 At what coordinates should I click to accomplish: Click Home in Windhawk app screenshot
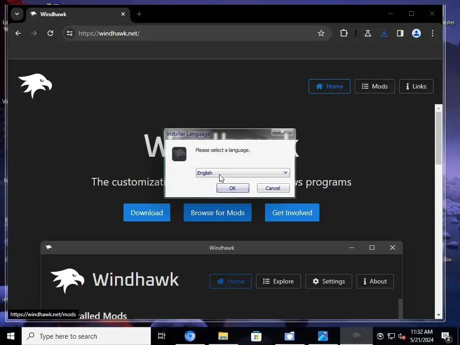point(230,281)
